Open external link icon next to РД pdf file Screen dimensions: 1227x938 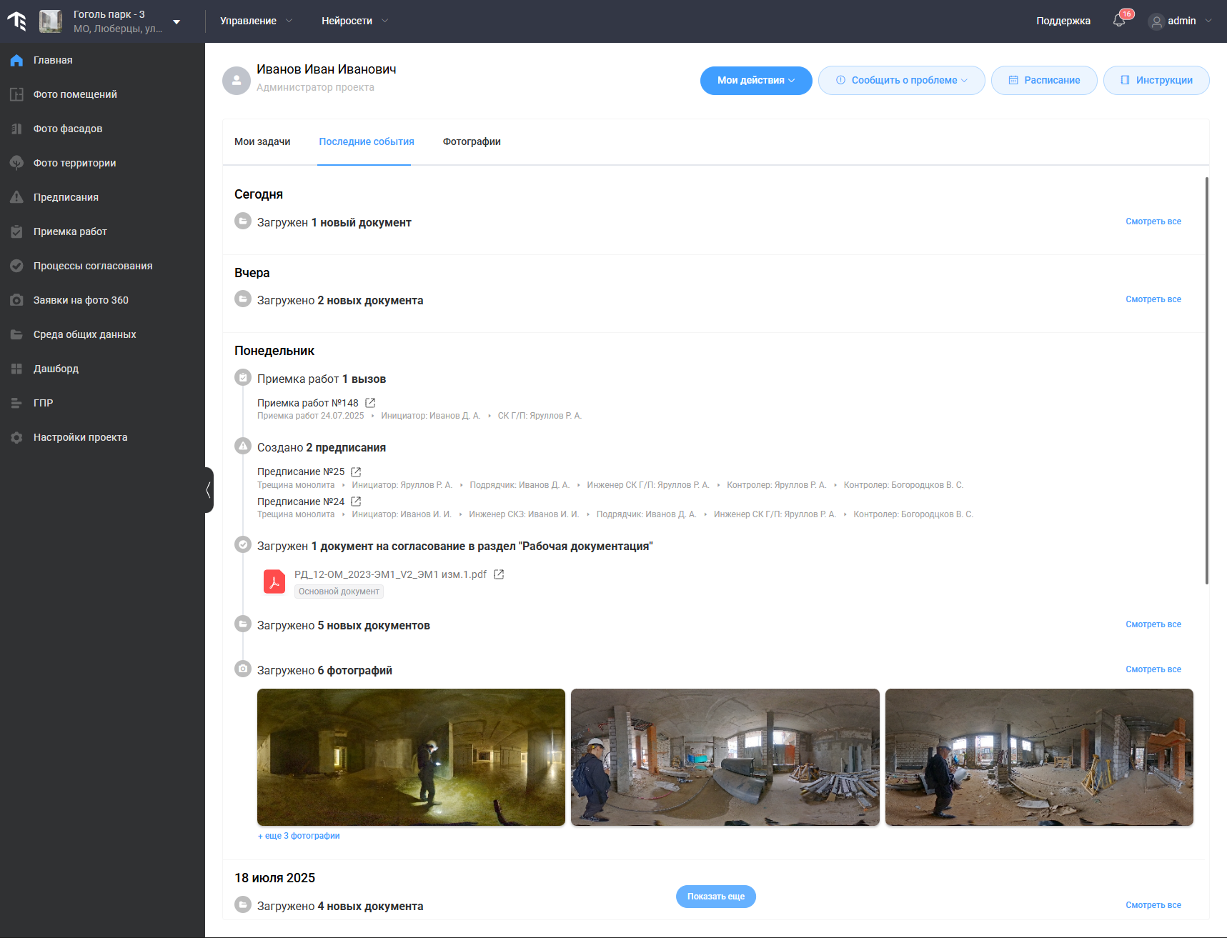point(499,574)
